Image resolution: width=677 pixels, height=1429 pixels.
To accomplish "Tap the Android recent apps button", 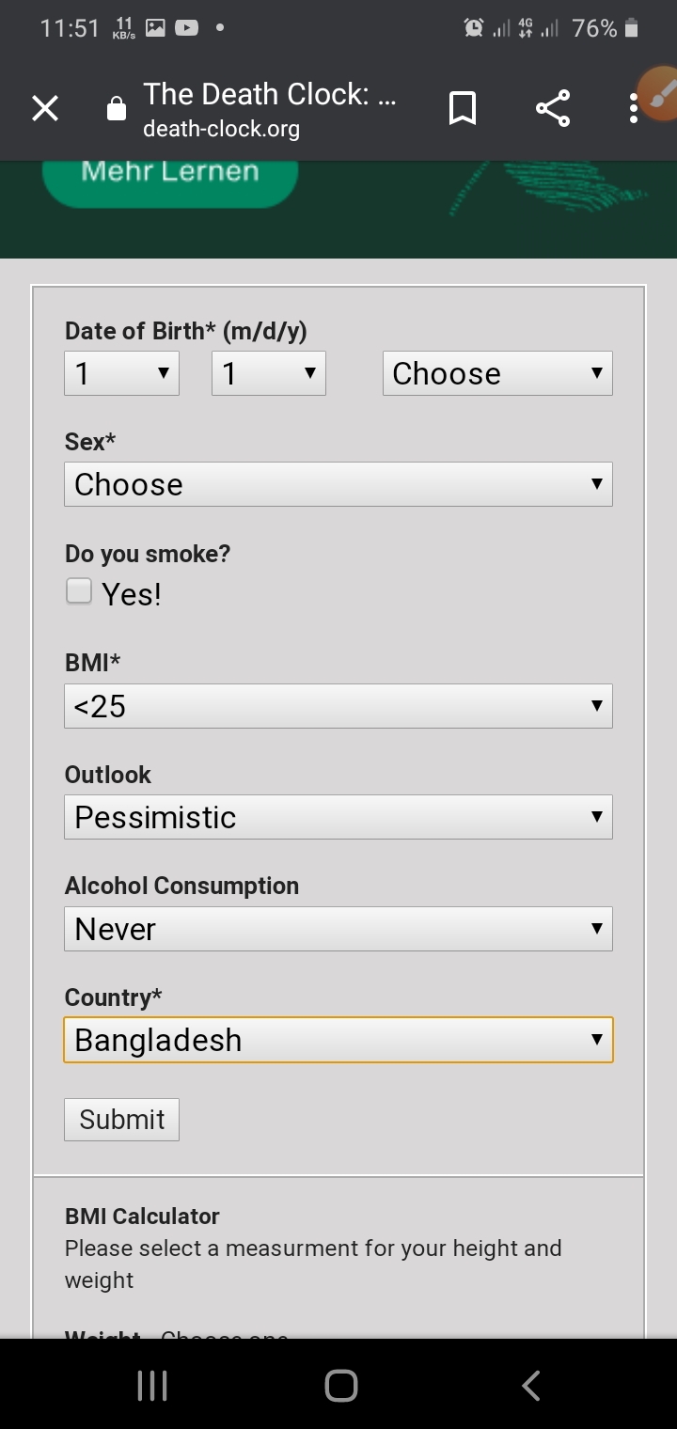I will pos(152,1385).
